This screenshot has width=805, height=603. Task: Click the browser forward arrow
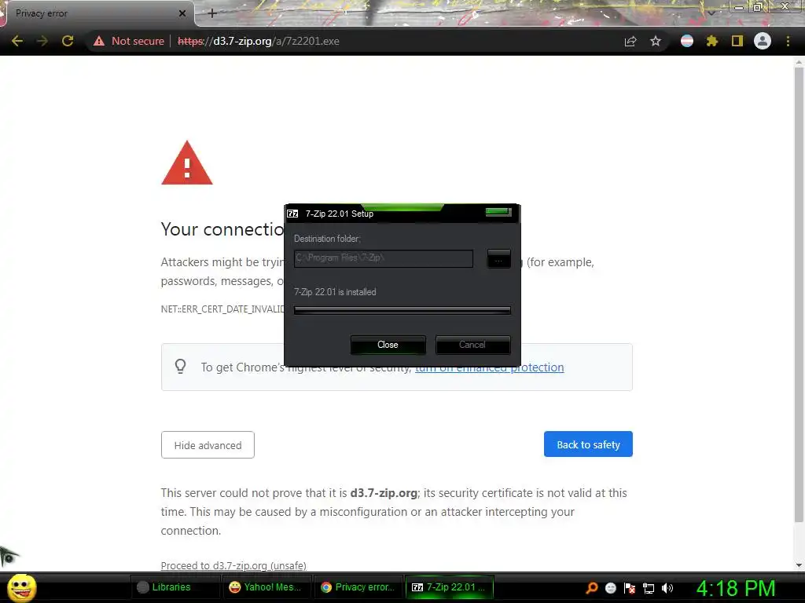(x=42, y=41)
